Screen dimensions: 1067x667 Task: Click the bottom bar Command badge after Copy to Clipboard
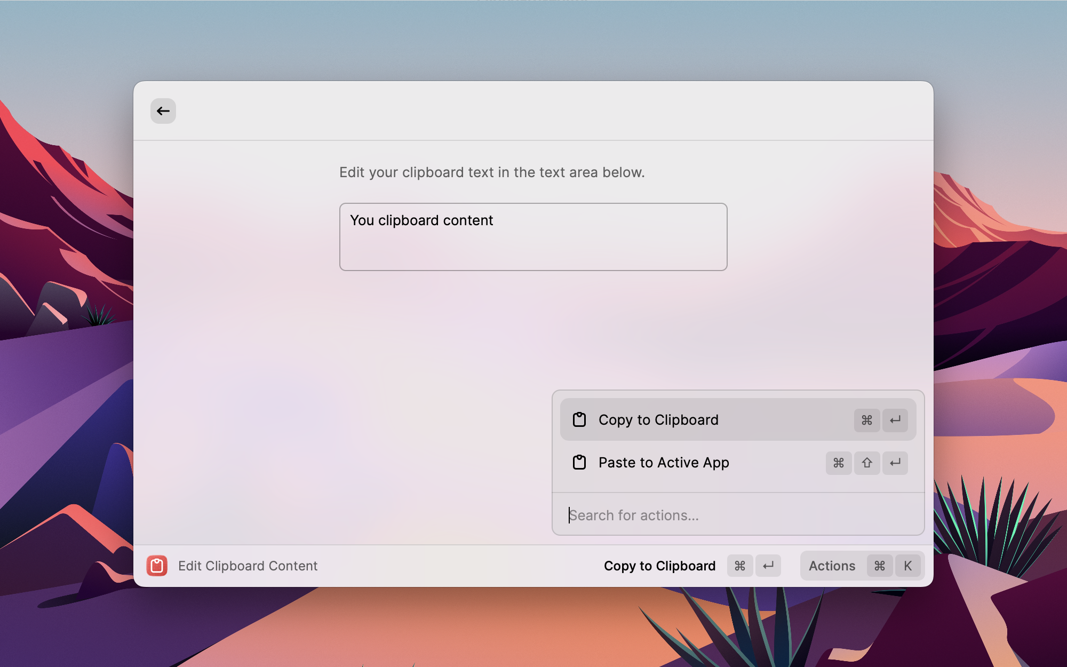[740, 566]
